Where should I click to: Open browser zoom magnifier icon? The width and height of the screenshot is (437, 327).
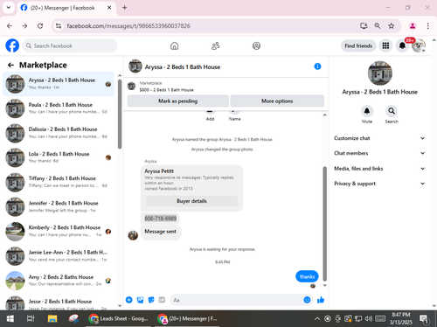coord(378,26)
